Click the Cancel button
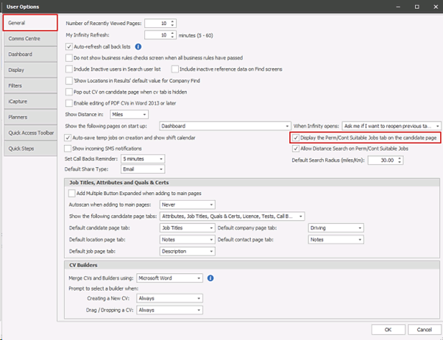 tap(417, 329)
